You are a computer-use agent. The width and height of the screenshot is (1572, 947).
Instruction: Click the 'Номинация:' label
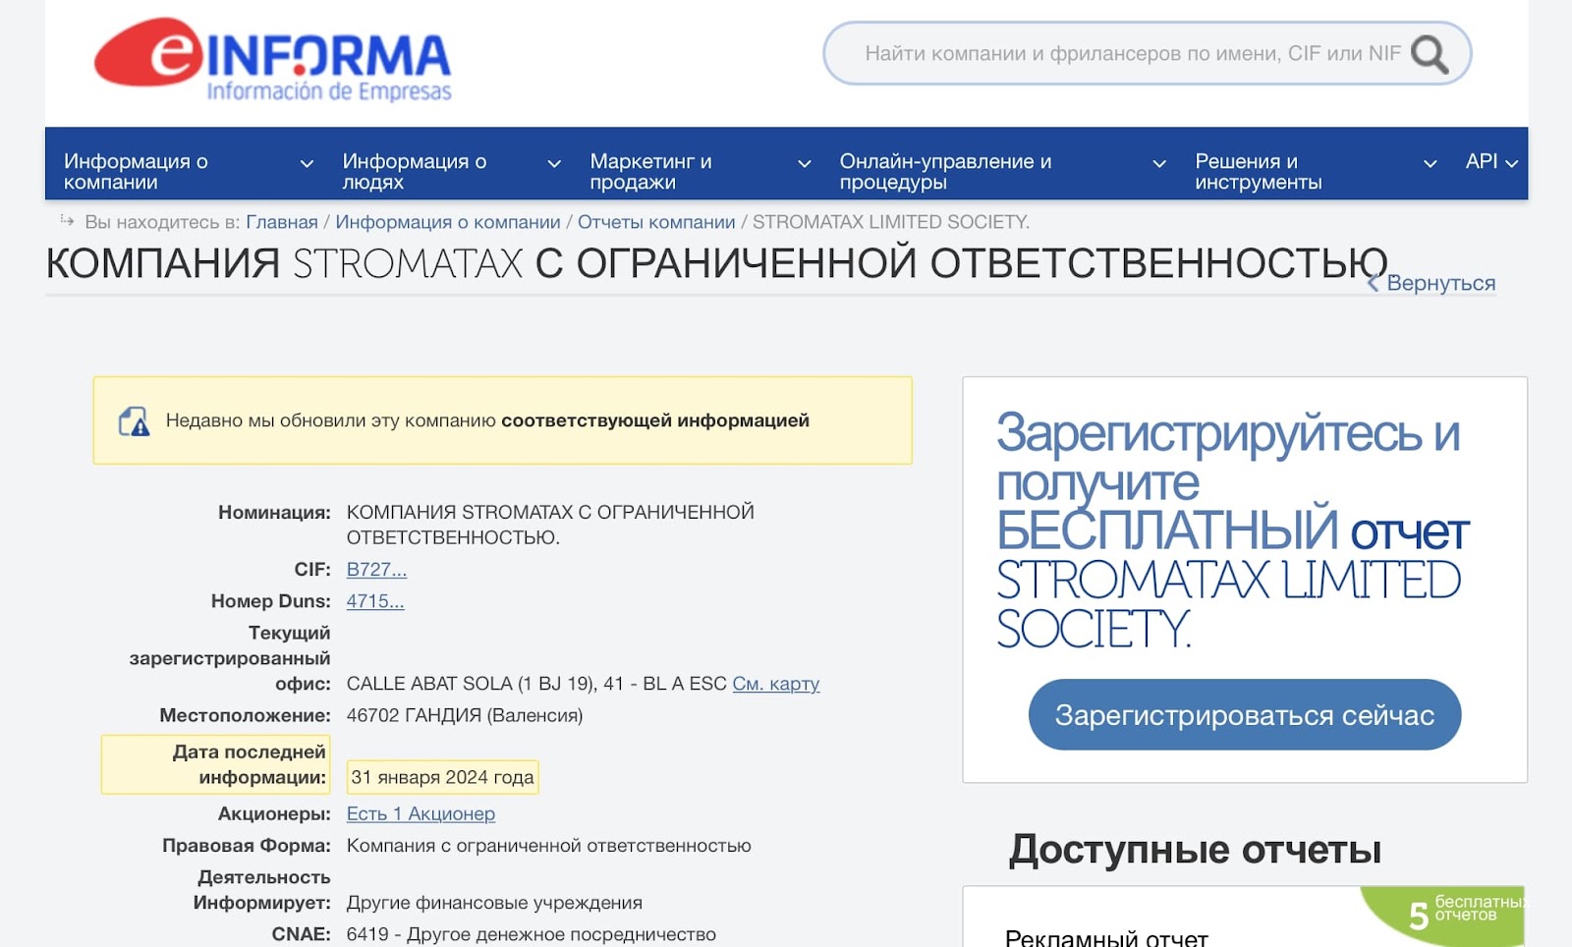click(274, 512)
